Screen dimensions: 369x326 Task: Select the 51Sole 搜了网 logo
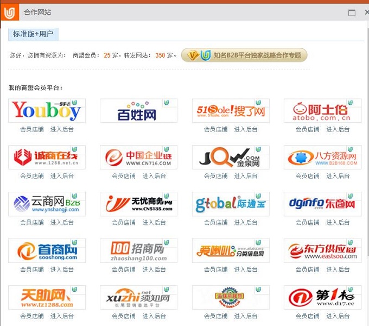coord(231,111)
